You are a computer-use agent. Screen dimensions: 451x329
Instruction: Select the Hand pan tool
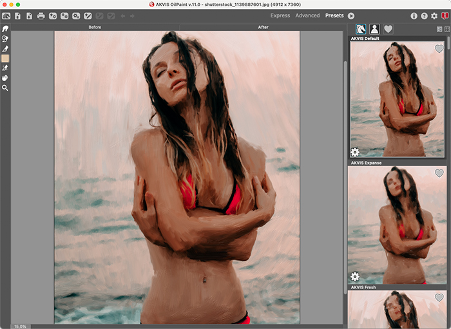pyautogui.click(x=5, y=78)
